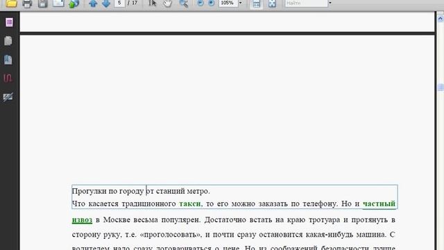Screen dimensions: 444x250
Task: Click the Zoom In plus button
Action: pyautogui.click(x=211, y=3)
